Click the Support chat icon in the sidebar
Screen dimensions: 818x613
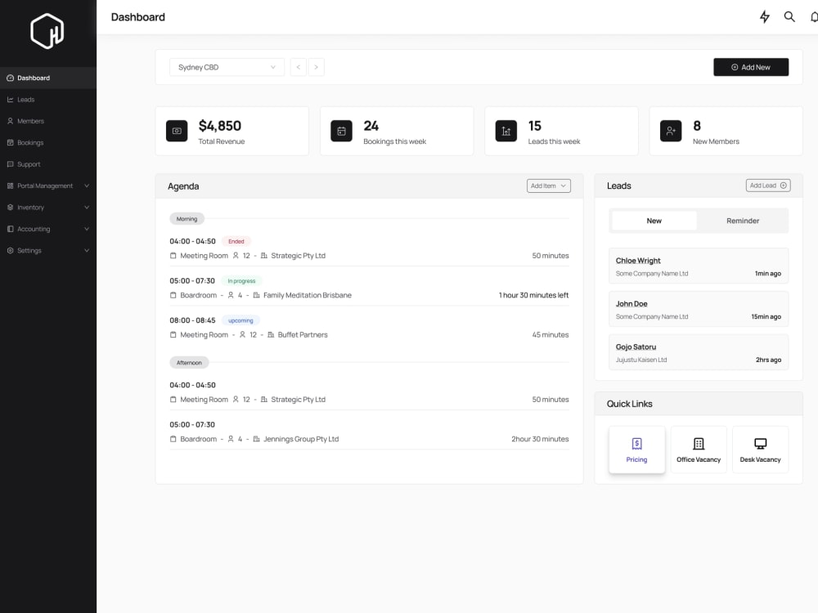tap(10, 164)
